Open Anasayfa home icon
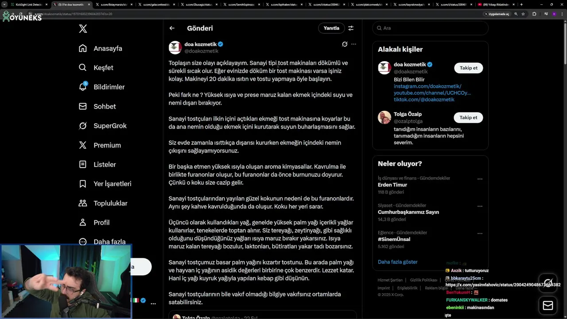Image resolution: width=567 pixels, height=319 pixels. [83, 48]
